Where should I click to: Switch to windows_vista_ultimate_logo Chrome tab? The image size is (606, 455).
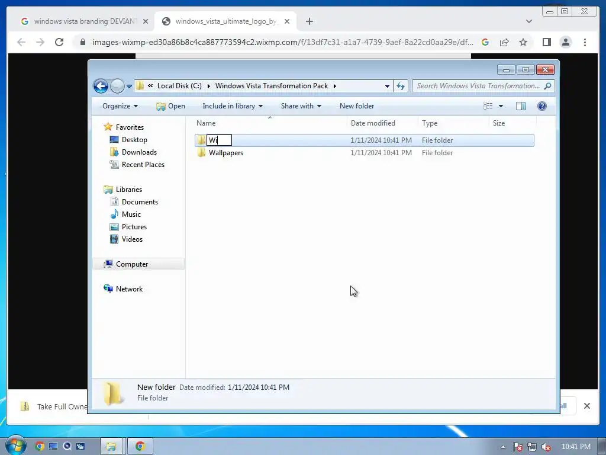(x=226, y=21)
